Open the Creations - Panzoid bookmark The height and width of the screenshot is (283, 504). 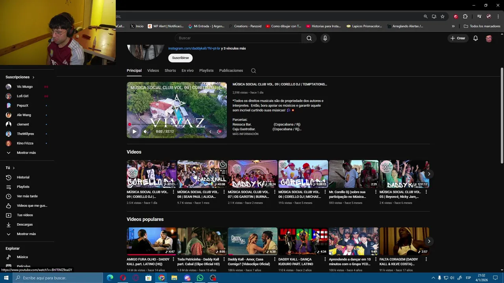(245, 26)
